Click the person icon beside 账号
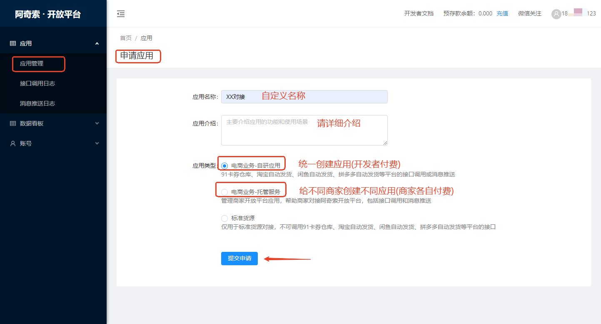601x324 pixels. click(x=13, y=143)
